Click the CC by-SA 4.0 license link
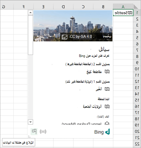The image size is (141, 148). point(81,37)
